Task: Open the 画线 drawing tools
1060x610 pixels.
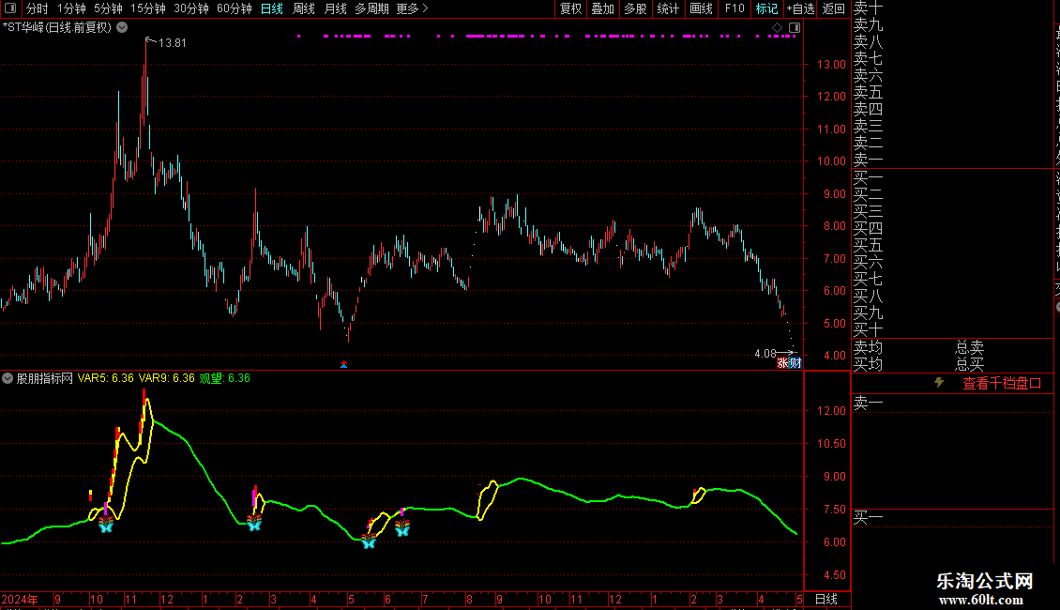Action: [701, 8]
